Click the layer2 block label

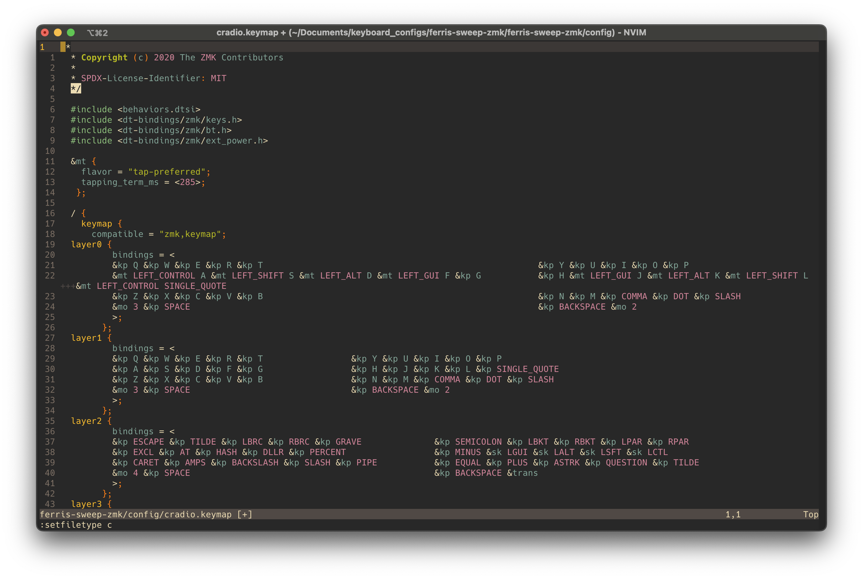[x=86, y=421]
